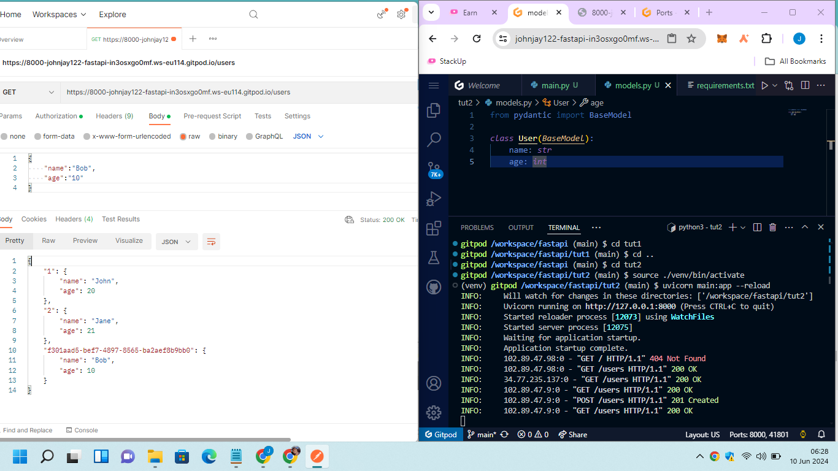This screenshot has width=838, height=471.
Task: Choose the GraphQL body radio button
Action: click(x=250, y=136)
